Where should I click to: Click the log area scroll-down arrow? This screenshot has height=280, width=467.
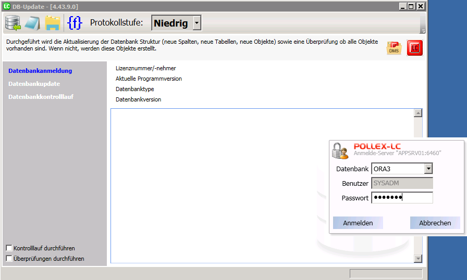(417, 259)
